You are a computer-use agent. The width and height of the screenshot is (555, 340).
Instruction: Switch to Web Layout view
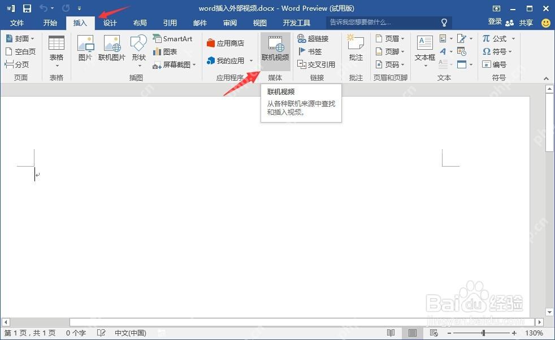click(433, 333)
